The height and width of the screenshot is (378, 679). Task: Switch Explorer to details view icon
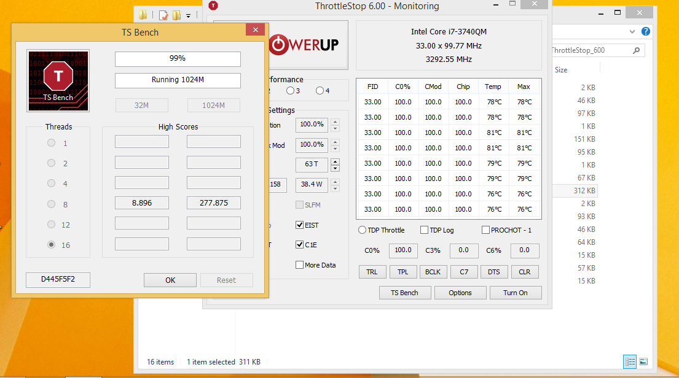tap(630, 361)
